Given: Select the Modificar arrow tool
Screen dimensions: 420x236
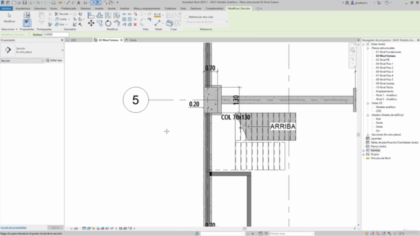Looking at the screenshot, I should (9, 18).
